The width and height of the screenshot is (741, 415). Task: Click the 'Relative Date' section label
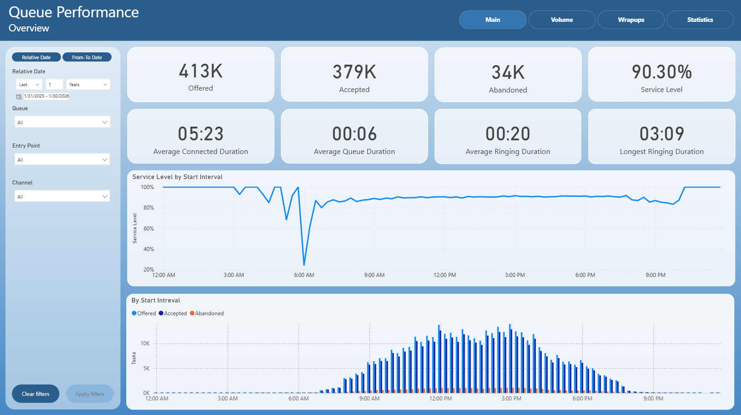click(x=29, y=72)
